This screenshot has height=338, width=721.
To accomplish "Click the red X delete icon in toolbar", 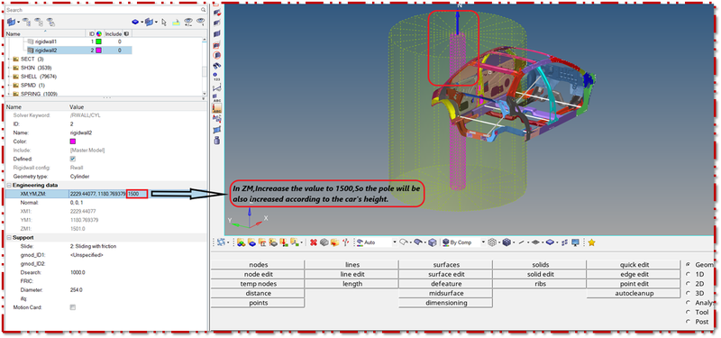I will tap(314, 242).
